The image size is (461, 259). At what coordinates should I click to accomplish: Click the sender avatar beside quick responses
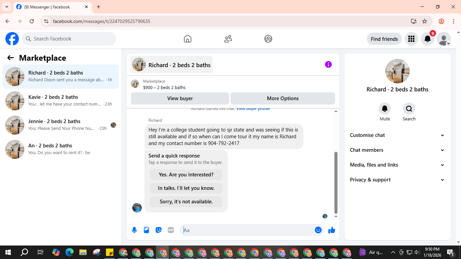point(137,208)
